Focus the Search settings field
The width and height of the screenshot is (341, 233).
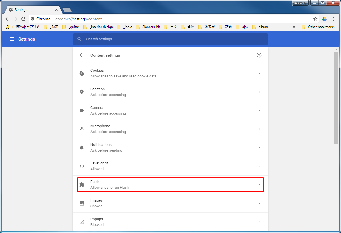click(x=170, y=39)
